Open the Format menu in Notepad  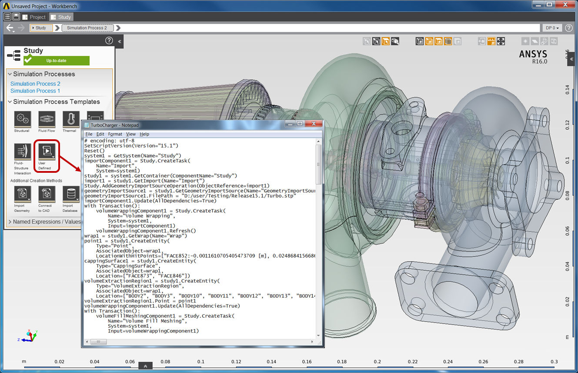(115, 134)
